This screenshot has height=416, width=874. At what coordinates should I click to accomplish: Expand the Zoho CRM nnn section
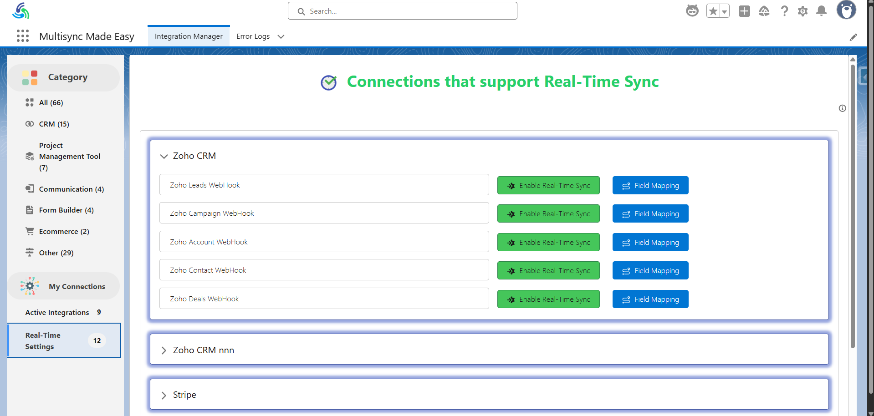tap(164, 350)
